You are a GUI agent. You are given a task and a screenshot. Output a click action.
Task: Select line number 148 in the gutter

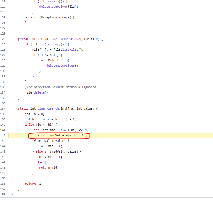3,167
